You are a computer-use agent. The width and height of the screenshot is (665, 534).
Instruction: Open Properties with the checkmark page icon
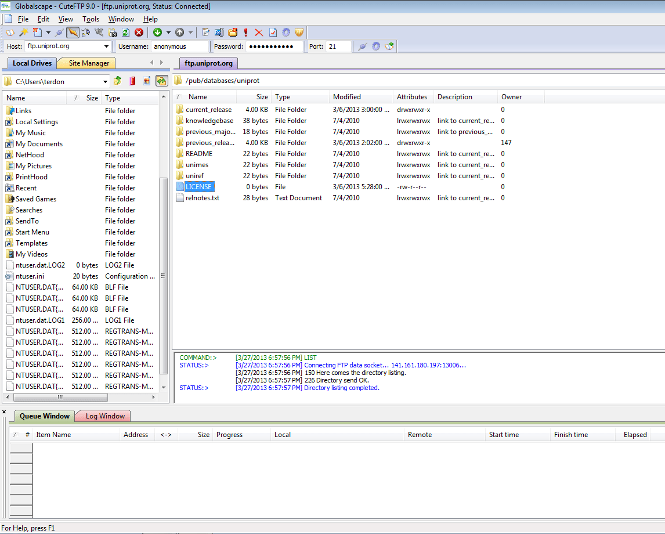point(273,33)
